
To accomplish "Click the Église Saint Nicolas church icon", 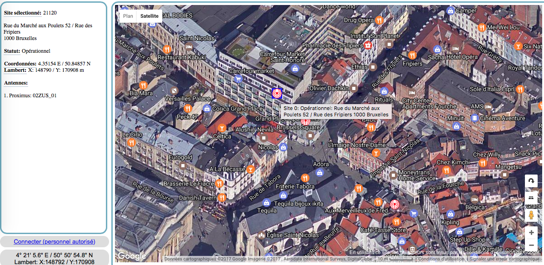I will (261, 235).
